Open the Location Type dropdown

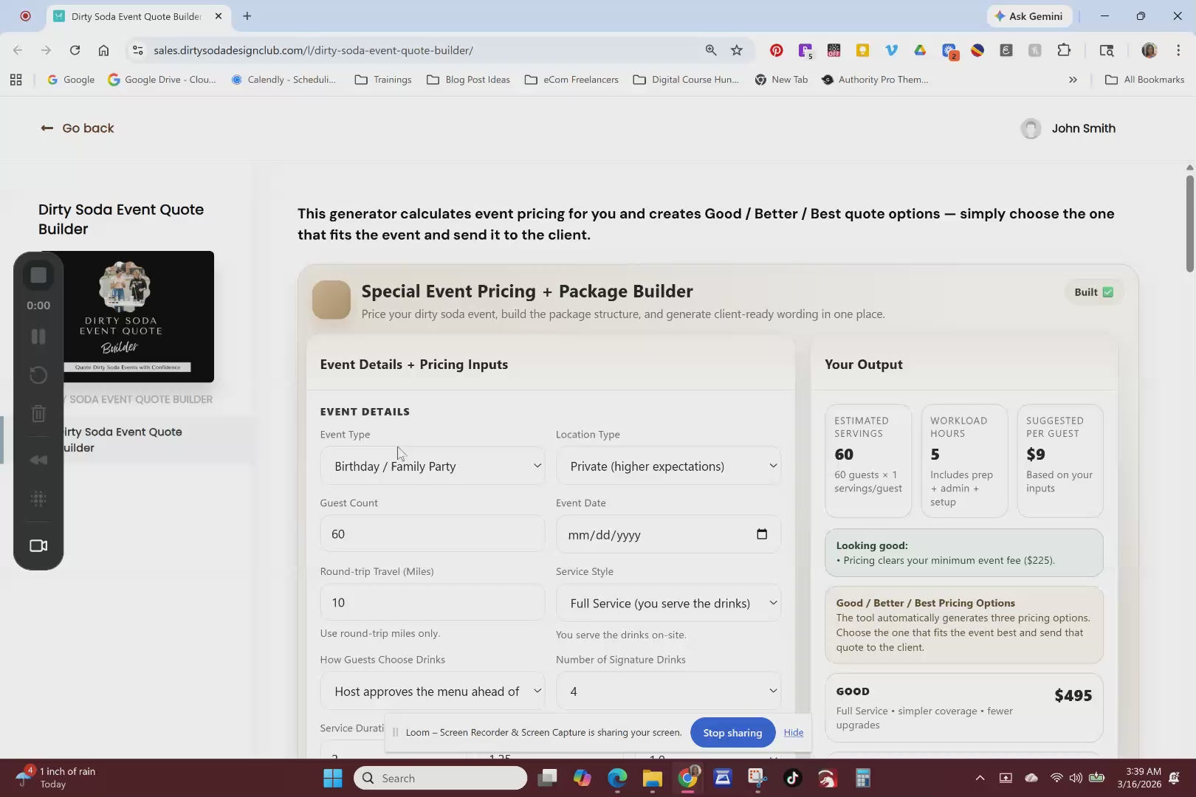point(668,466)
